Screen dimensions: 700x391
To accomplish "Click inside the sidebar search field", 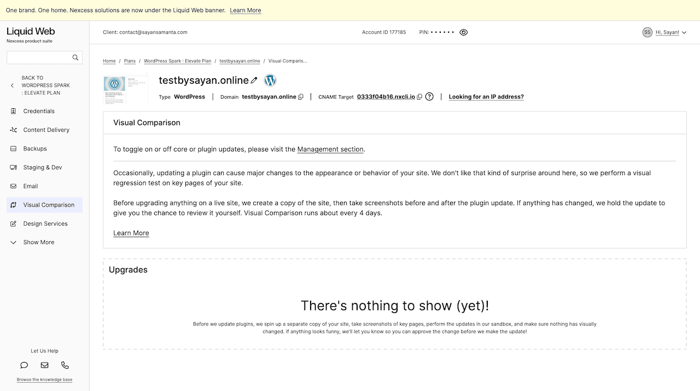I will point(41,57).
